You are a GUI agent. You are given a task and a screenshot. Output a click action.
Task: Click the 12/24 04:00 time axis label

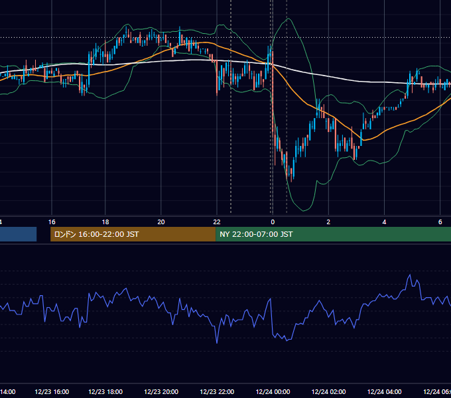point(384,391)
